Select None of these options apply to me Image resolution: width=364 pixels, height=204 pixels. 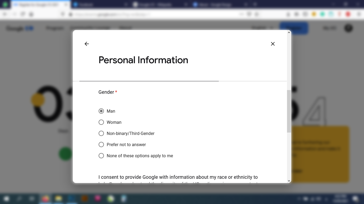(101, 156)
